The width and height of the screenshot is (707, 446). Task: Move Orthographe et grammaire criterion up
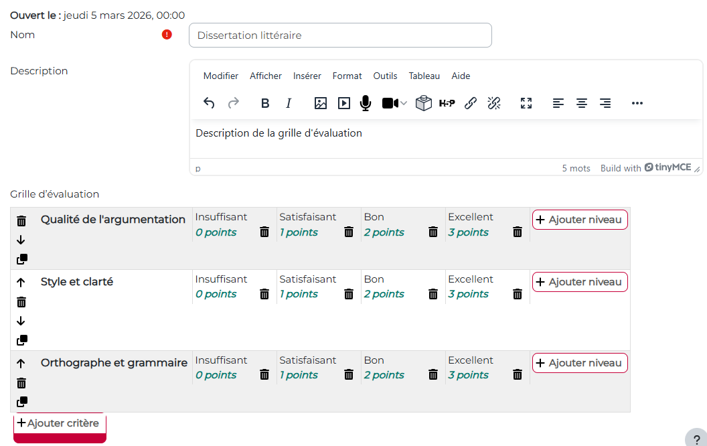point(21,364)
